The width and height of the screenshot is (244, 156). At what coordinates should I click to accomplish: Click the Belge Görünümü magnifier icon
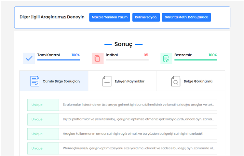(176, 81)
